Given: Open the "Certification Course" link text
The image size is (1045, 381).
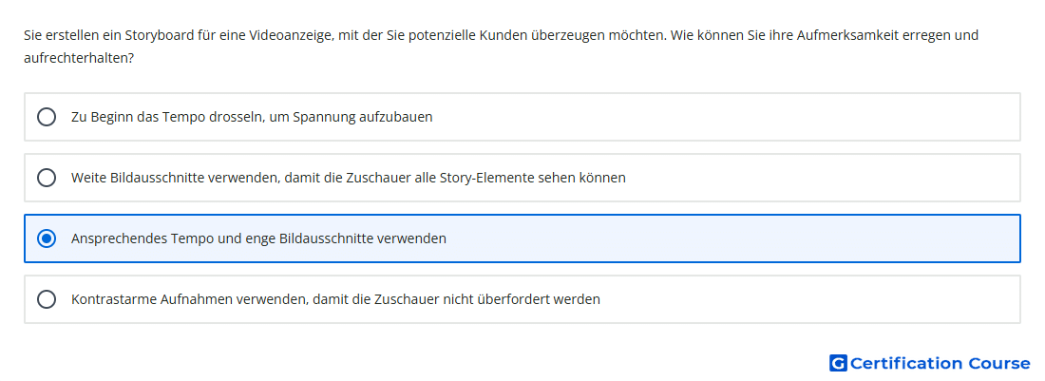Looking at the screenshot, I should pos(940,363).
